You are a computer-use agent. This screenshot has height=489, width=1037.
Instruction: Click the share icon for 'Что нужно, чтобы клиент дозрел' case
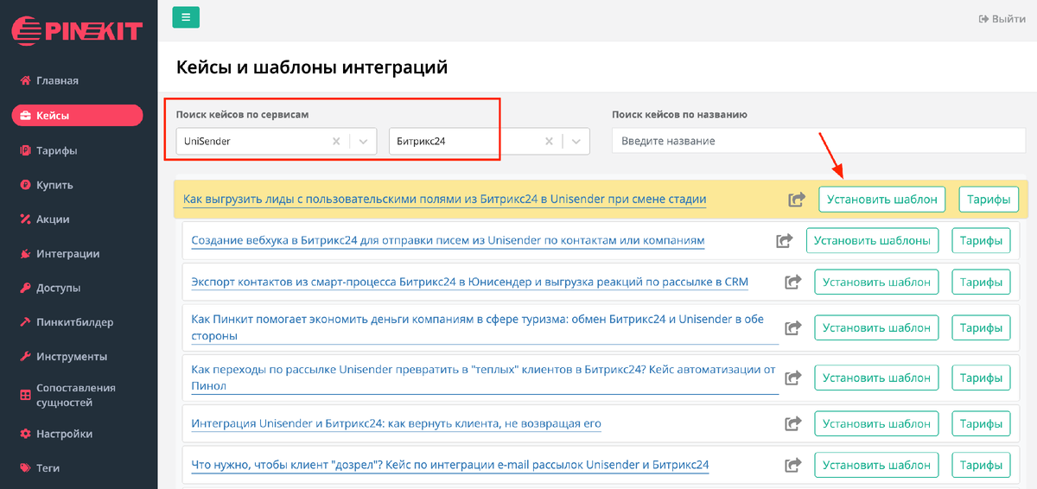[x=792, y=466]
